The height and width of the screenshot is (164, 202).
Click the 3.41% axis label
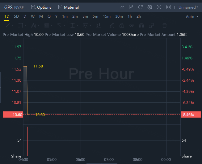click(187, 47)
